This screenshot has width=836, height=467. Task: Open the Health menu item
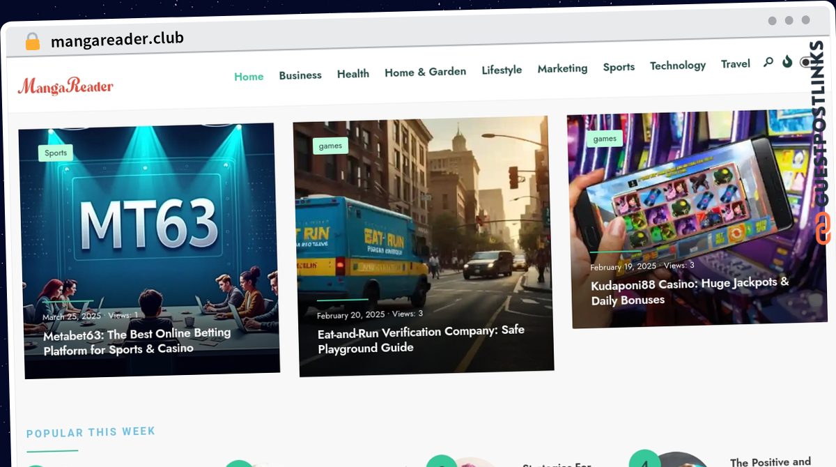pos(353,73)
